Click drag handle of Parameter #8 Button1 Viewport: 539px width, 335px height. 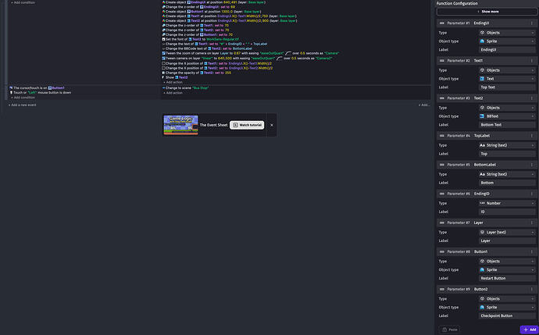441,251
